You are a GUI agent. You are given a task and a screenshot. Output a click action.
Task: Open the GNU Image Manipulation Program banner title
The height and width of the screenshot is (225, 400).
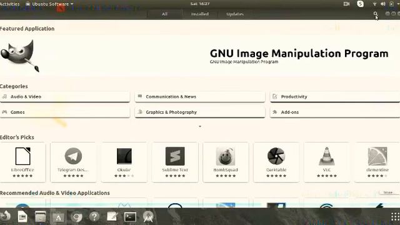coord(299,53)
